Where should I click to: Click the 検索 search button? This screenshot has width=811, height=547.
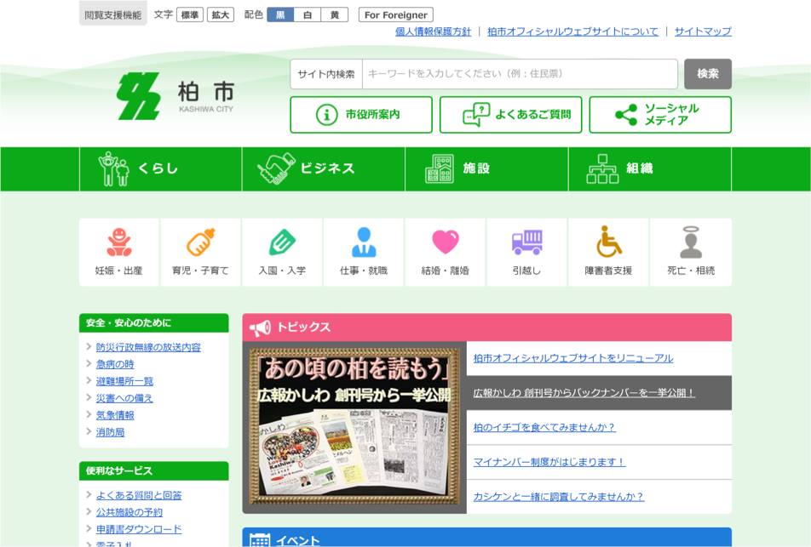pos(708,74)
